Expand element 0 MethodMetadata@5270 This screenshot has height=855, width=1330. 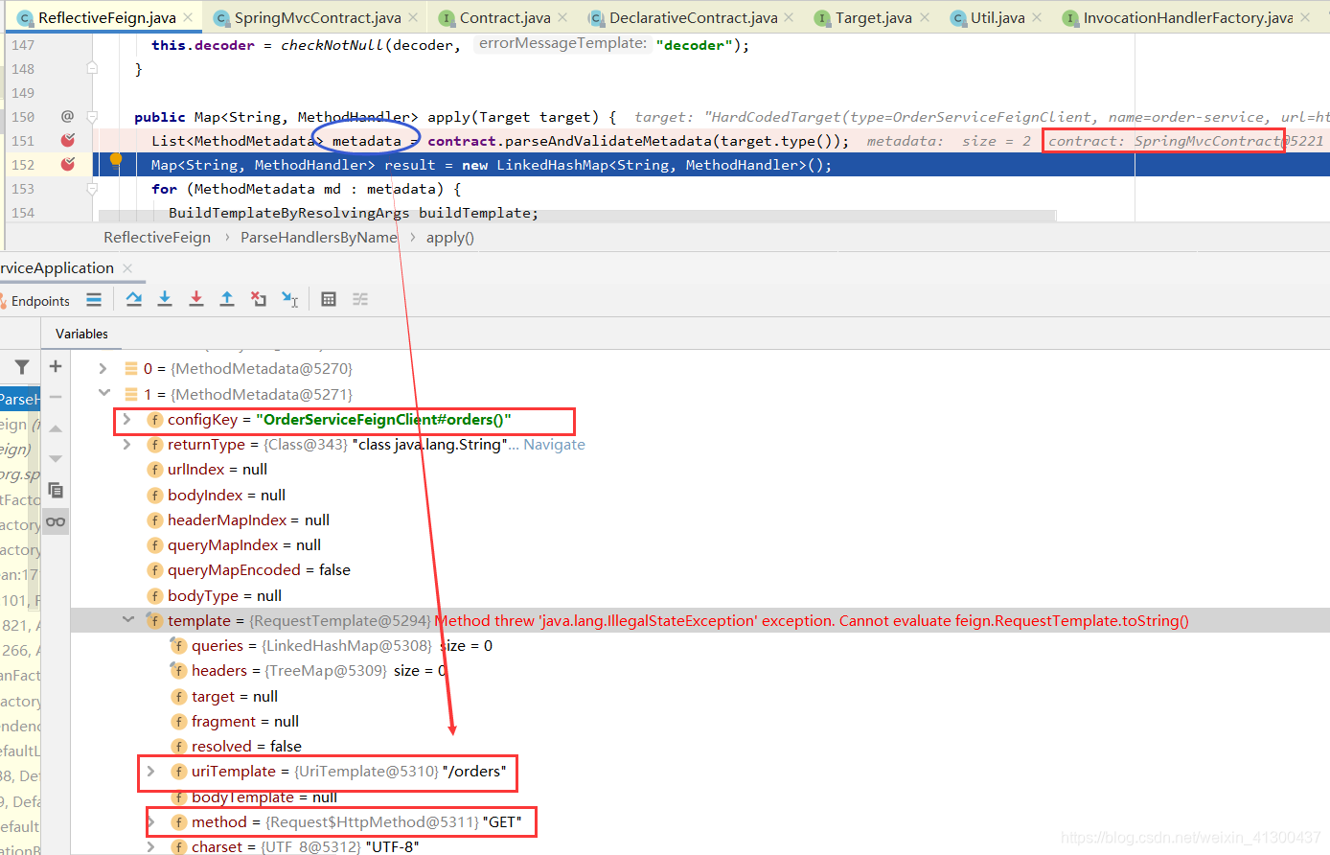tap(103, 368)
